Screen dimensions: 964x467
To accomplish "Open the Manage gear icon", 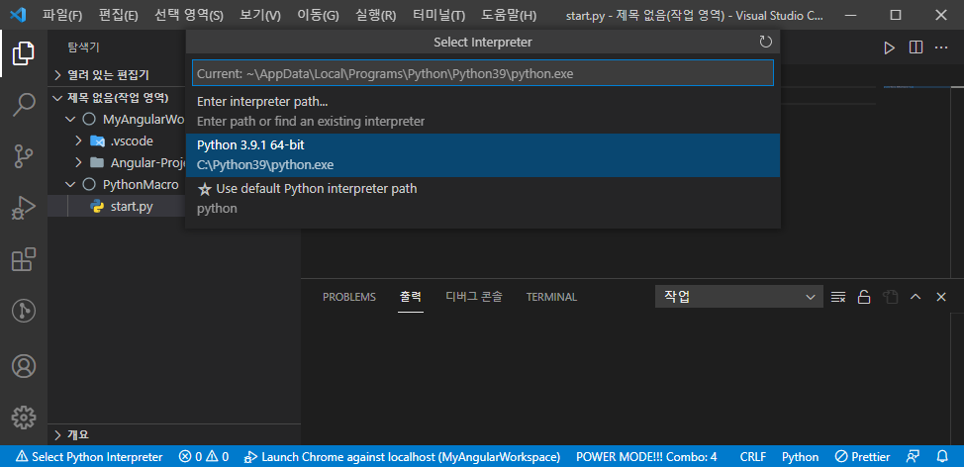I will coord(24,418).
